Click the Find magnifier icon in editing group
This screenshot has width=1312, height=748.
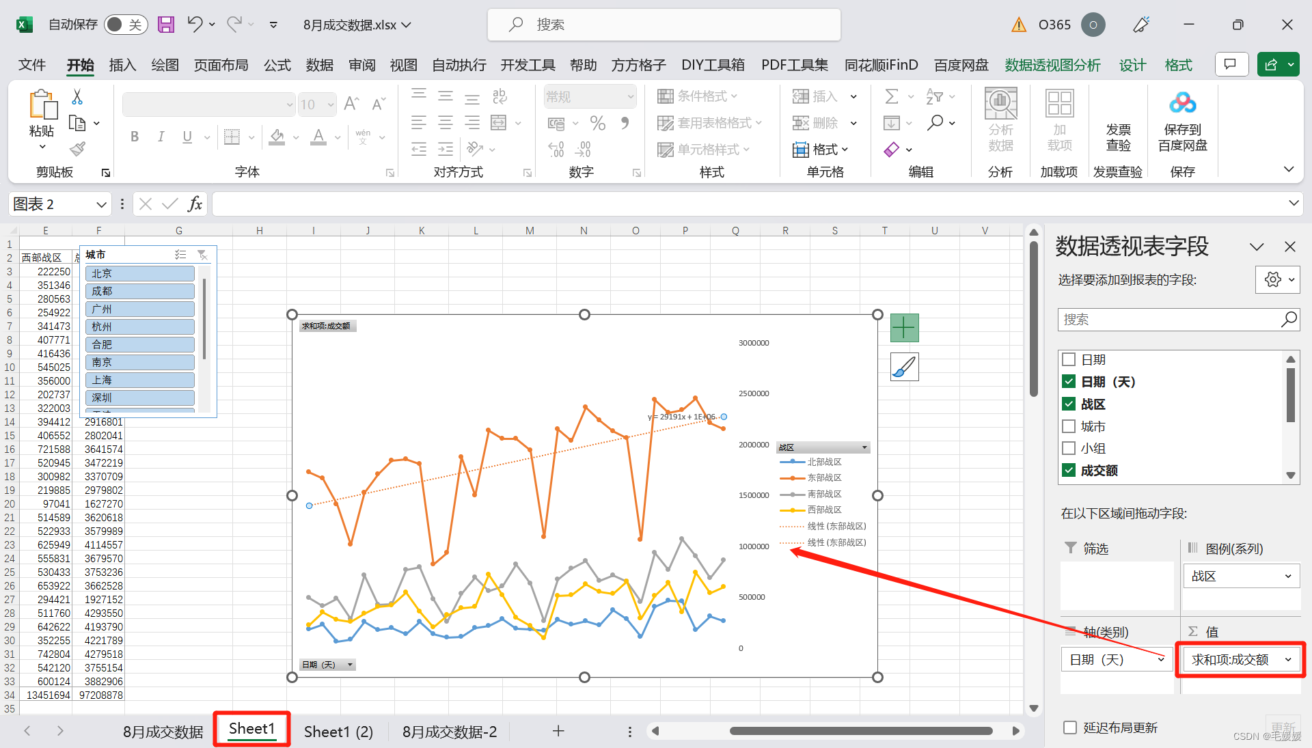pyautogui.click(x=935, y=123)
